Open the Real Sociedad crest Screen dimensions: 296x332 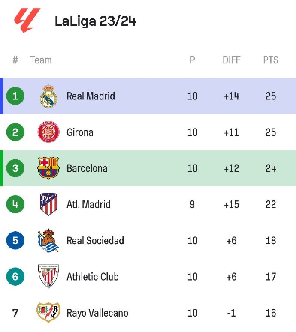coord(48,240)
